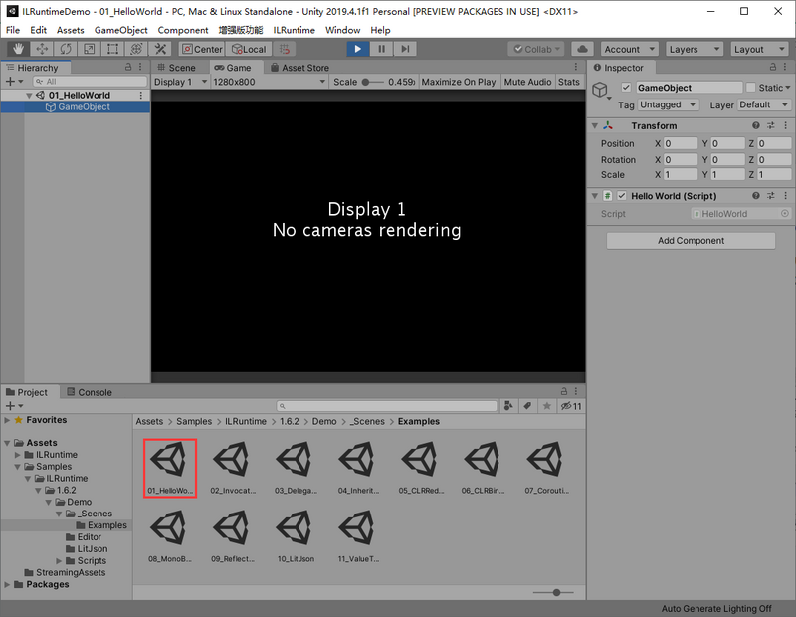
Task: Open the Tag Untagged dropdown
Action: pyautogui.click(x=668, y=104)
